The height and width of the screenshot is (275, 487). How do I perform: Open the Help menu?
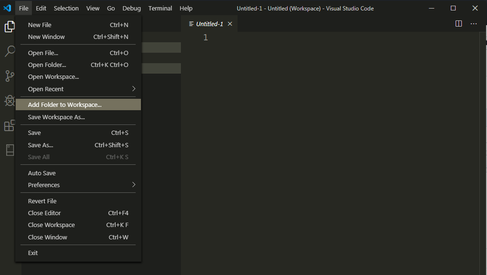[x=186, y=9]
